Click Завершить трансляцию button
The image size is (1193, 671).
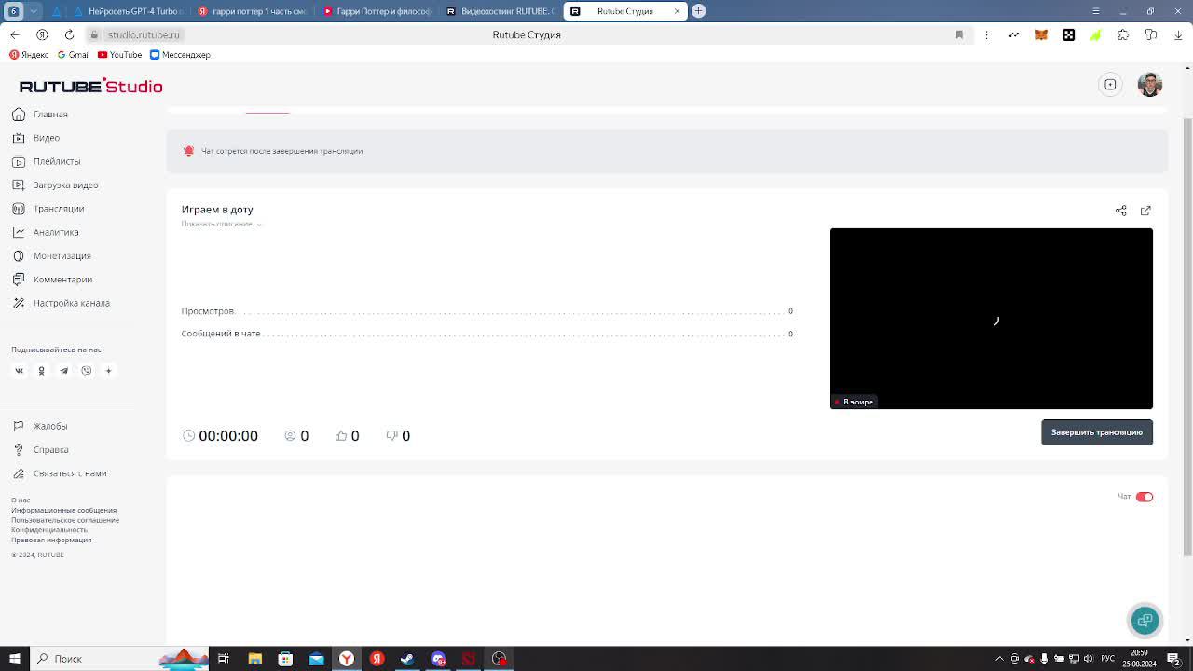coord(1097,432)
